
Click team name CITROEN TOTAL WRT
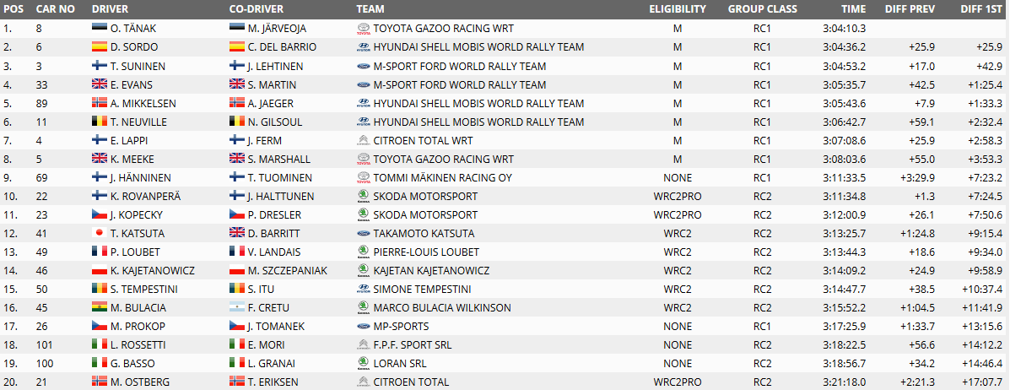tap(424, 140)
